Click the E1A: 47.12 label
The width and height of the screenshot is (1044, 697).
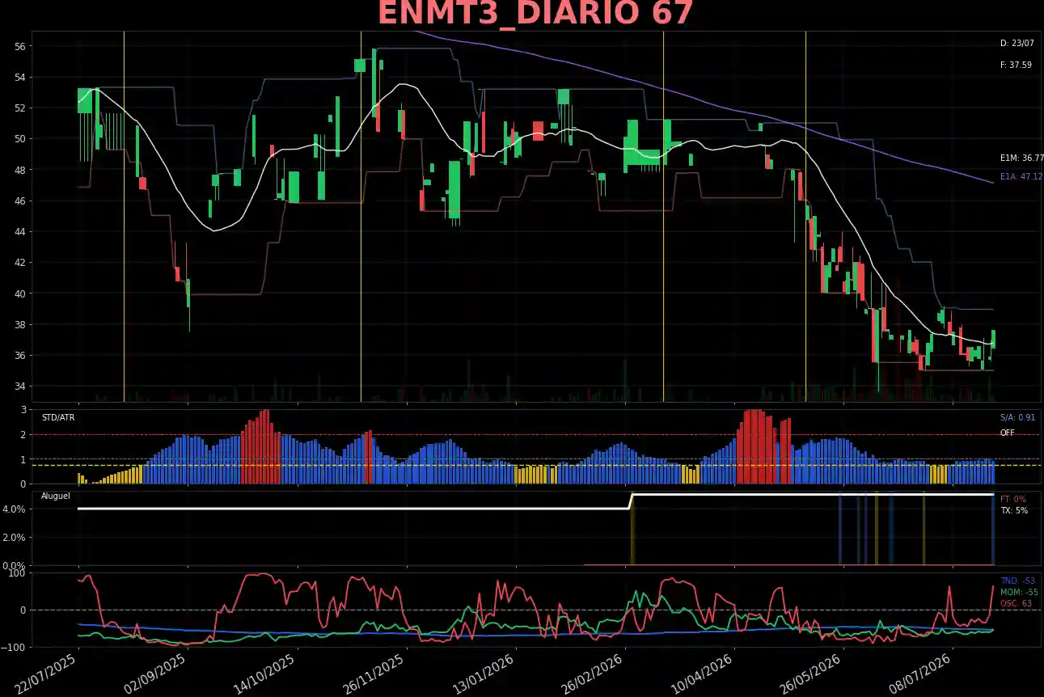(x=1021, y=176)
